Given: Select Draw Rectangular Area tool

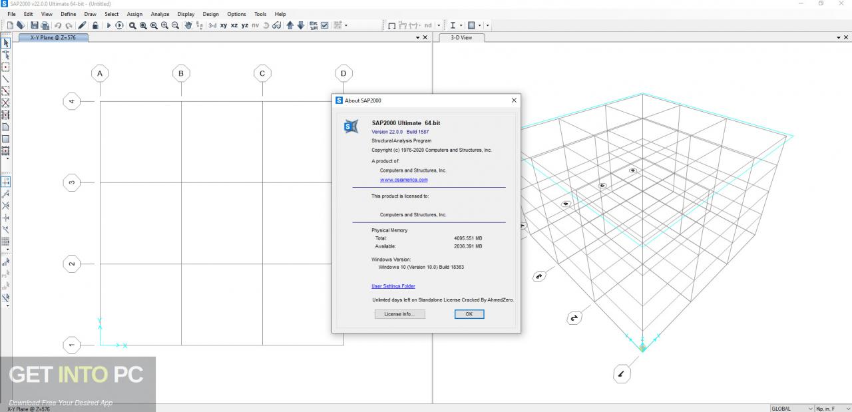Looking at the screenshot, I should click(x=6, y=139).
